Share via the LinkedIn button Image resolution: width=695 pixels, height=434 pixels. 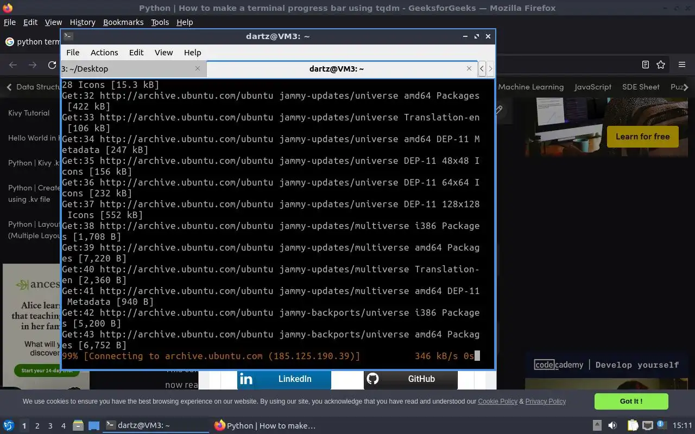(284, 379)
